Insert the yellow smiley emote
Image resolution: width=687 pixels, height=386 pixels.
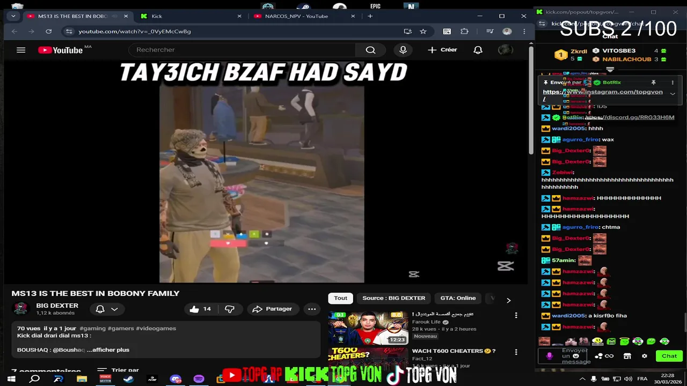click(597, 342)
